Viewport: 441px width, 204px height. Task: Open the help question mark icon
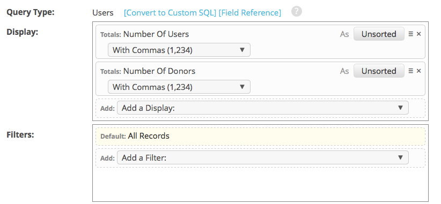(x=297, y=12)
